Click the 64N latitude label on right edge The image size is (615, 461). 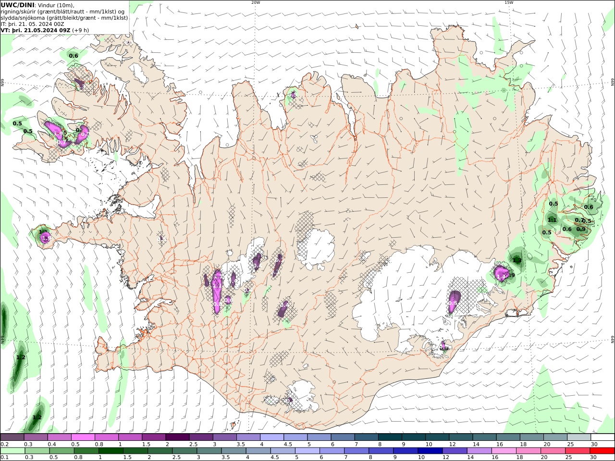tap(613, 339)
